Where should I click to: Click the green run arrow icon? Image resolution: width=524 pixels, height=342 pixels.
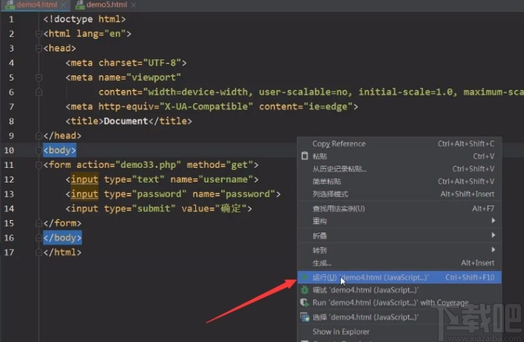point(305,277)
